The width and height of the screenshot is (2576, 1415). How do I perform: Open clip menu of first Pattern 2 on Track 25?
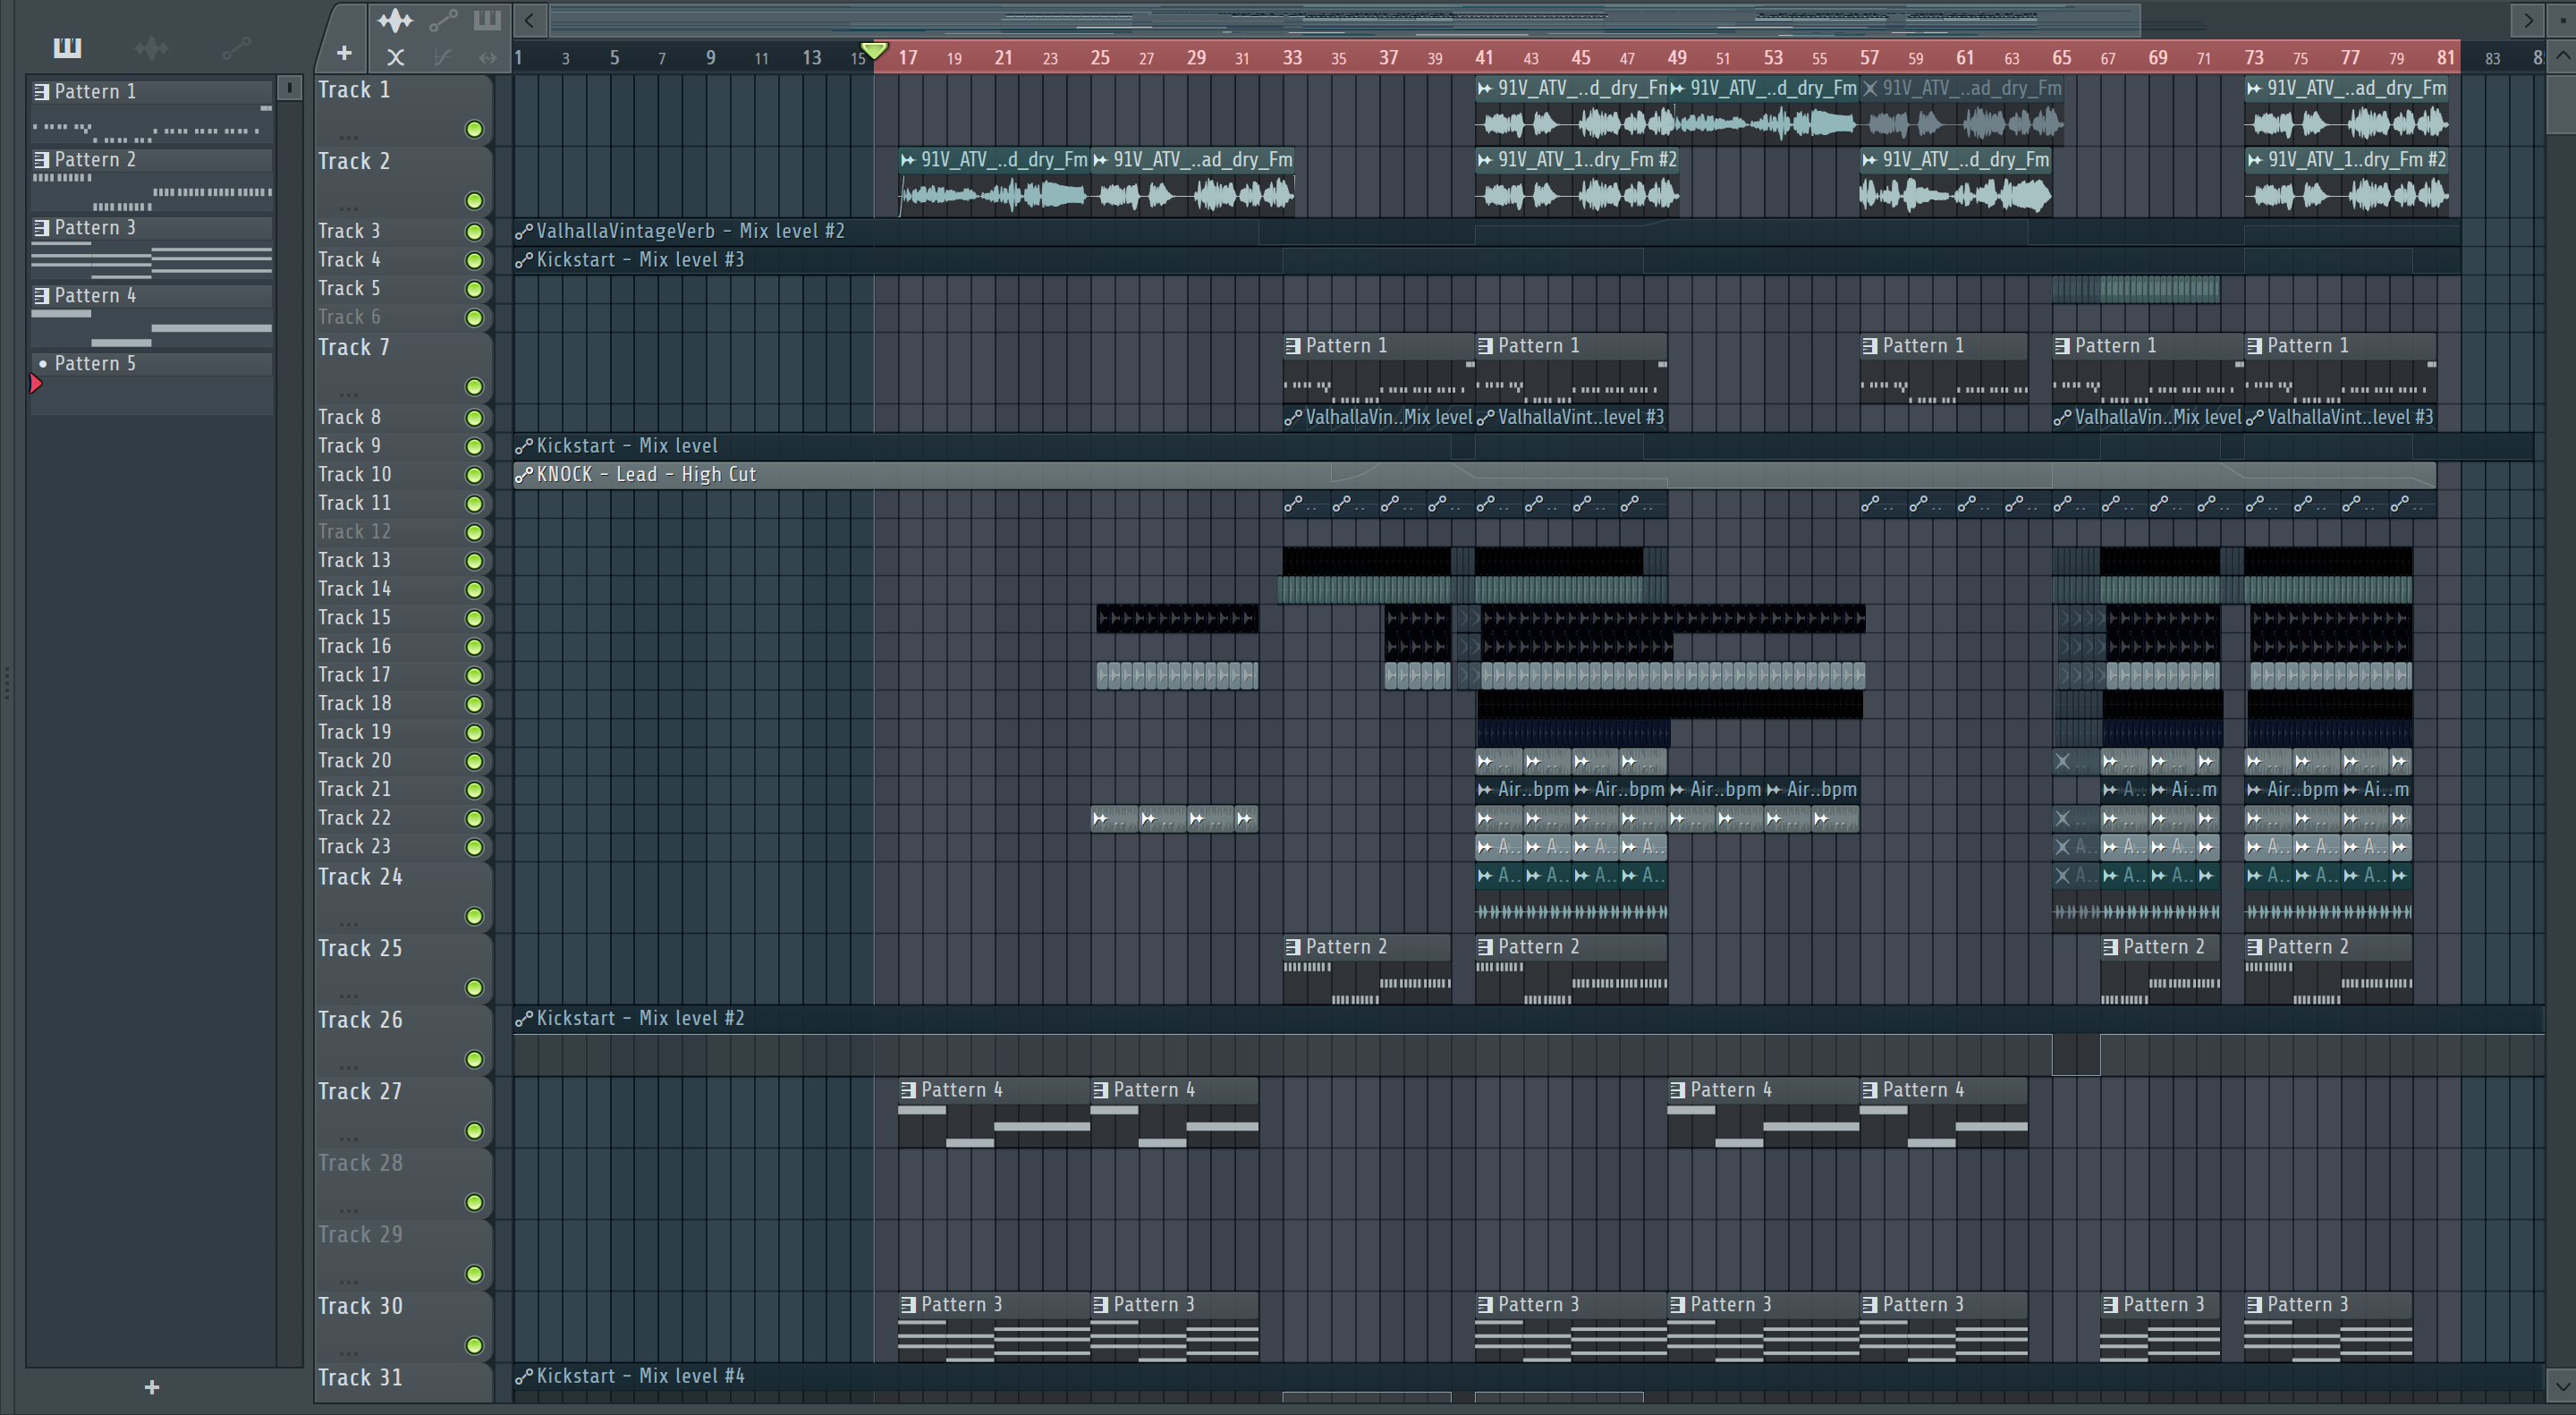click(x=1293, y=947)
